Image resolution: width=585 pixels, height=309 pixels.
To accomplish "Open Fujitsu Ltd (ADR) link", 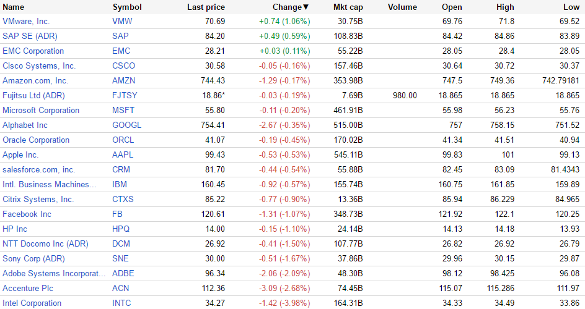I will (33, 96).
